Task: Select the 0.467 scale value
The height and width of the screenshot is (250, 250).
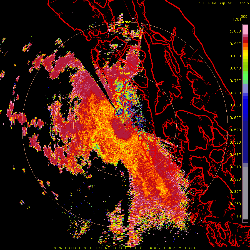Action: tap(235, 155)
